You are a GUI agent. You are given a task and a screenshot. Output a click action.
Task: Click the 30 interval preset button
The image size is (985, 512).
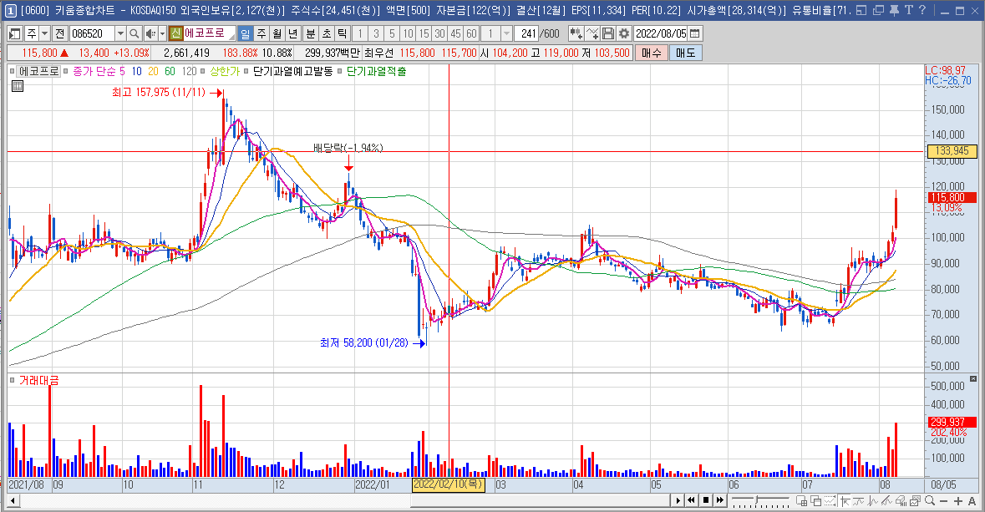point(439,34)
